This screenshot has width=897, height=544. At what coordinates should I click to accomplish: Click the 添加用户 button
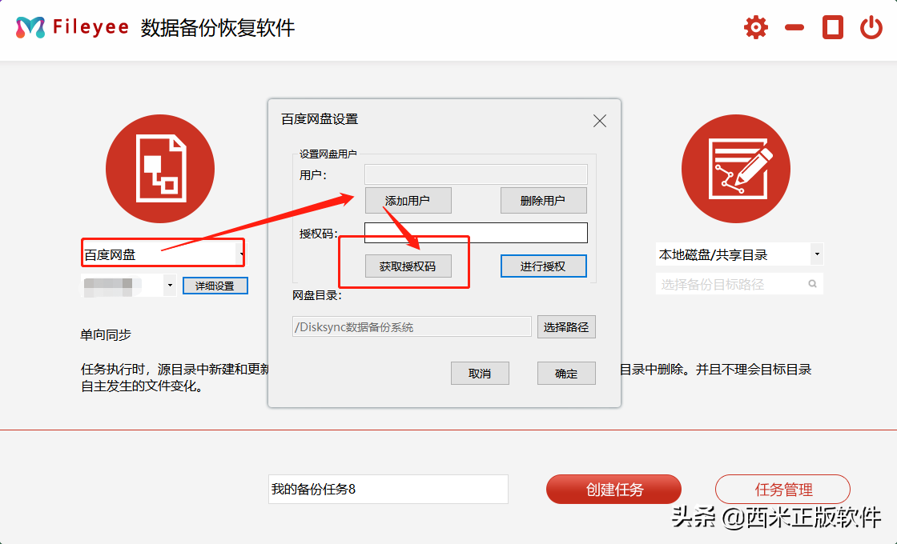coord(408,201)
